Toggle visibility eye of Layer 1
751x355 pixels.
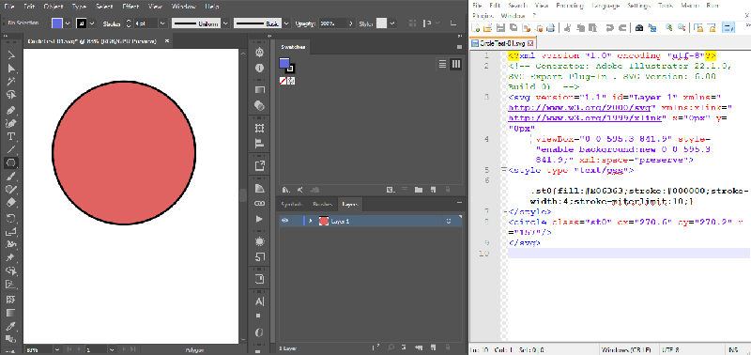(285, 221)
